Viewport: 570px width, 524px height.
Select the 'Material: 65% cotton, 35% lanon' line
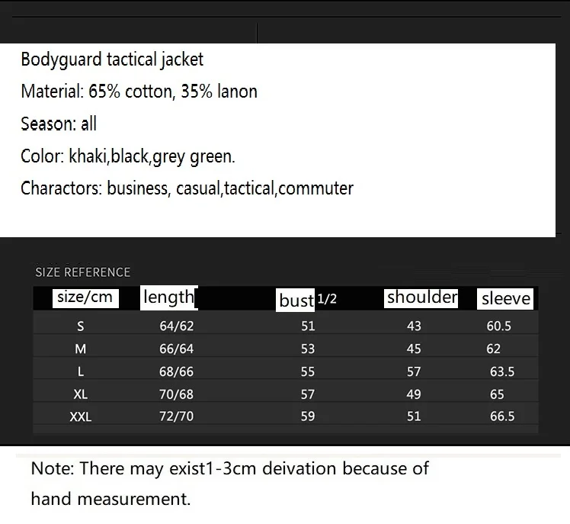click(x=139, y=92)
